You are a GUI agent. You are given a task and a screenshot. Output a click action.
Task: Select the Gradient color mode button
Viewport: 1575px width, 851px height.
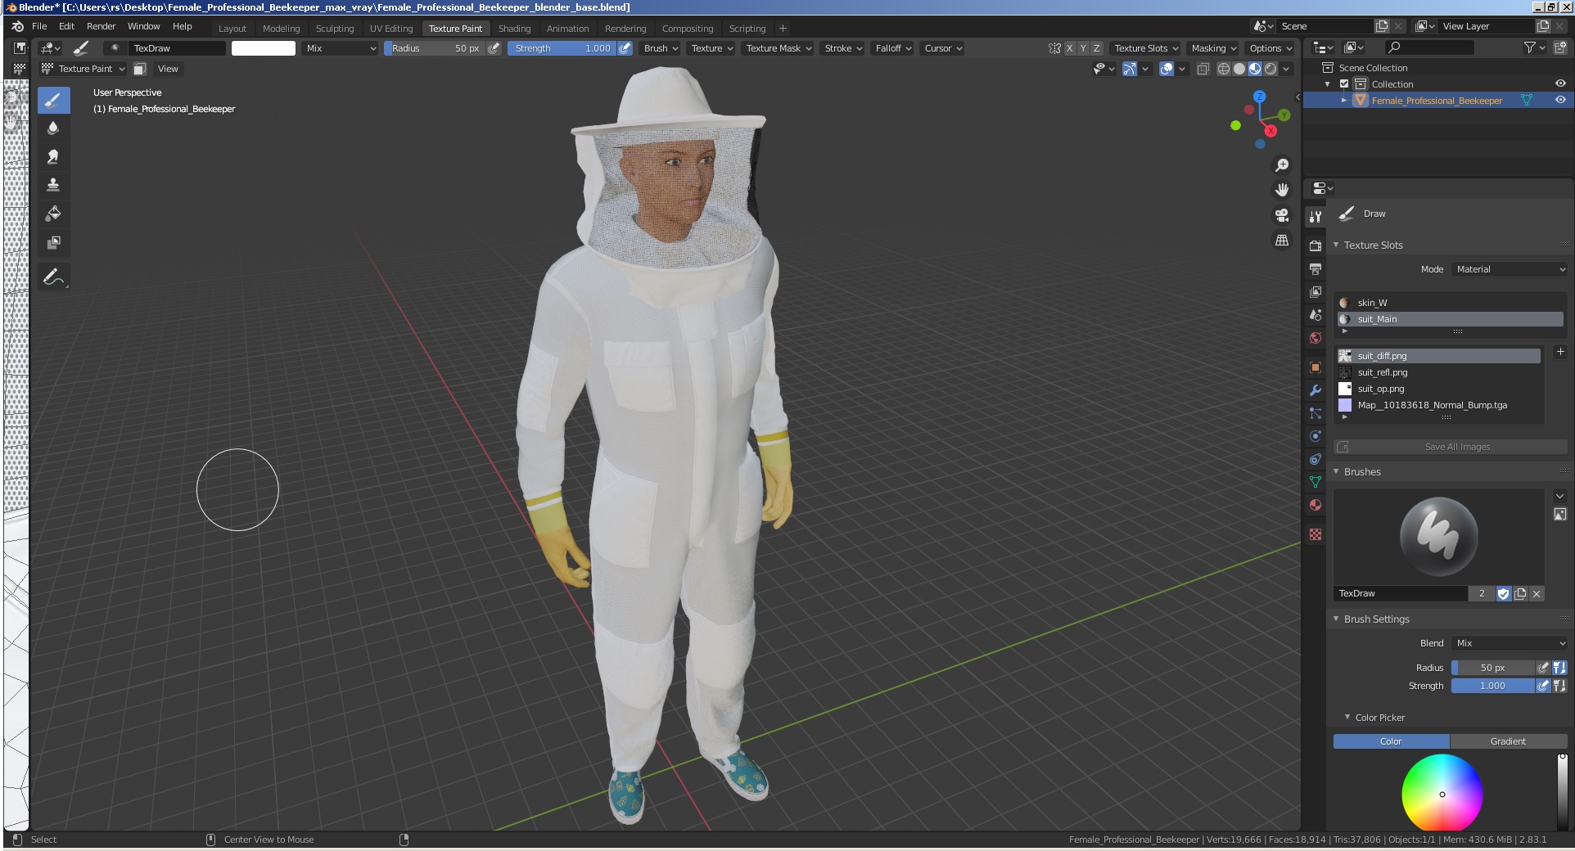(x=1508, y=741)
